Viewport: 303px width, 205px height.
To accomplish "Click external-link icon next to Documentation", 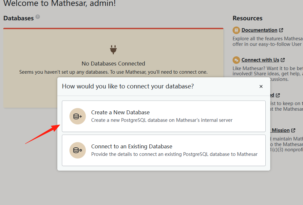I will [281, 30].
